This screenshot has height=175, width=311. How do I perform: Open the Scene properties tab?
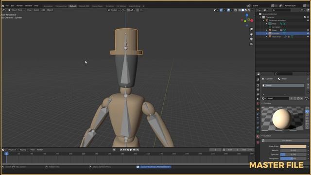[x=258, y=99]
